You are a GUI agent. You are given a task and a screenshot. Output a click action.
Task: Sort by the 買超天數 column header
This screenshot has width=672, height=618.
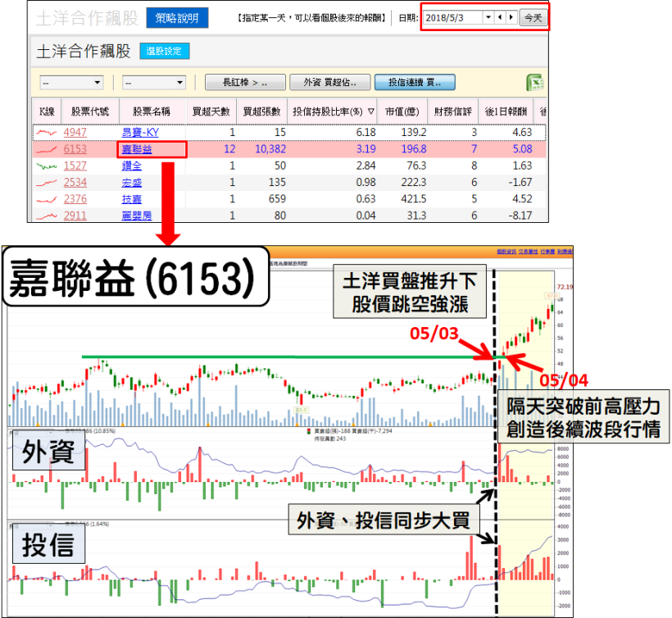[x=211, y=111]
